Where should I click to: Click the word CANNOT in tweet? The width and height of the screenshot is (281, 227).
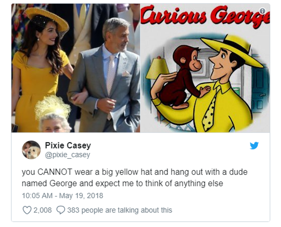tap(55, 172)
